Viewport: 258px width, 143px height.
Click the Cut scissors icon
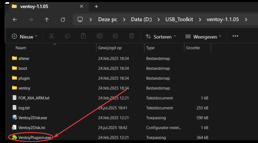tap(52, 36)
